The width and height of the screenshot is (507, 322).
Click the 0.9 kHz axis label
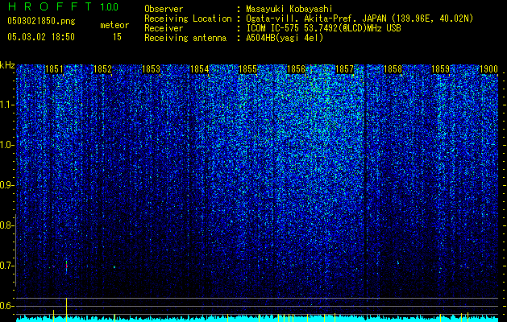(6, 185)
